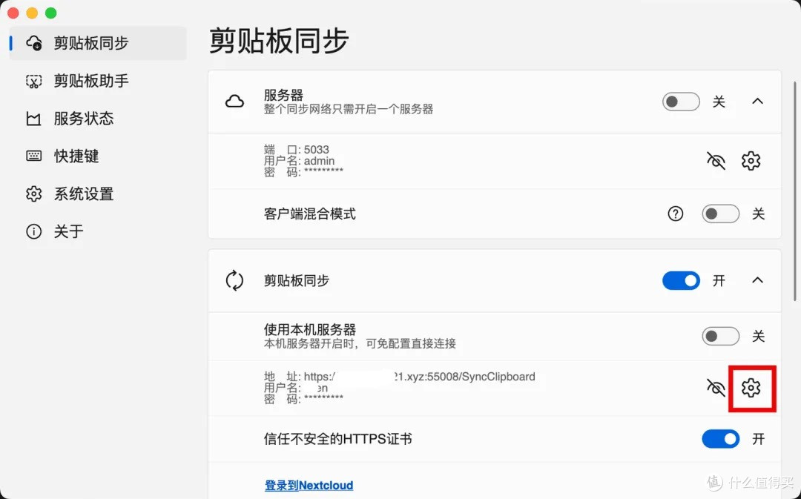
Task: Collapse the 剪贴板同步 section chevron
Action: click(x=757, y=280)
